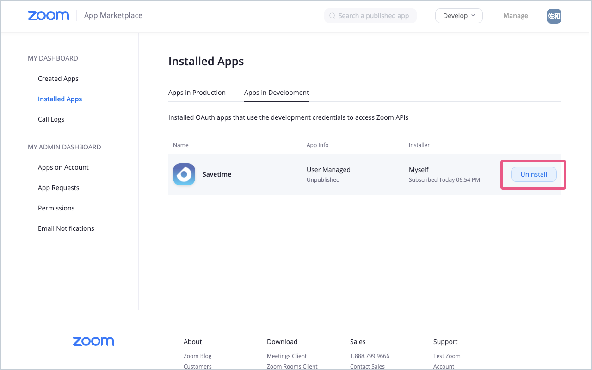
Task: Click the About footer heading
Action: point(192,342)
